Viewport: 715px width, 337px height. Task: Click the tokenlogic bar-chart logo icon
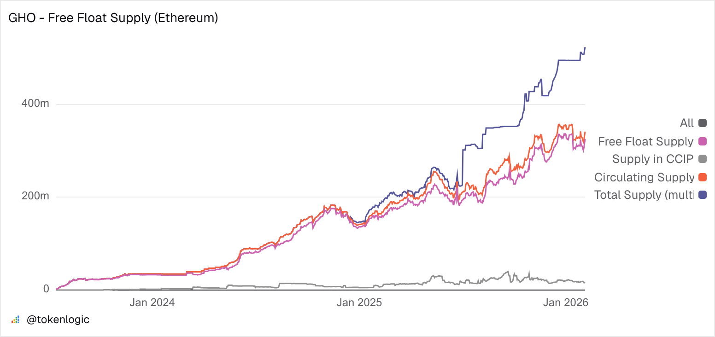15,320
